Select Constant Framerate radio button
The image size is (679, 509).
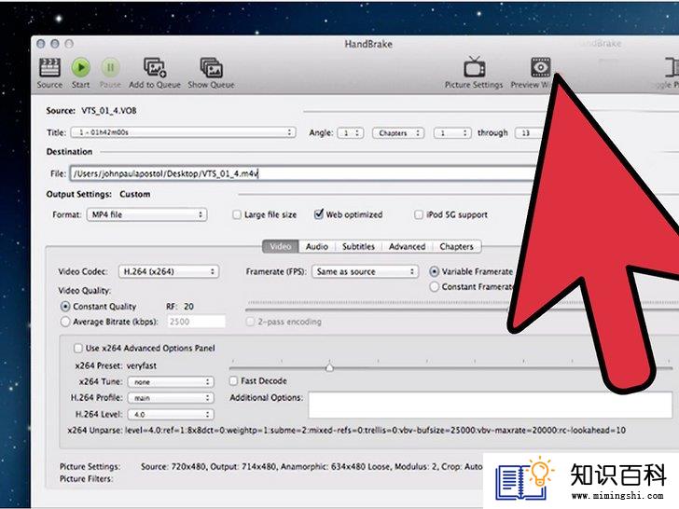434,286
